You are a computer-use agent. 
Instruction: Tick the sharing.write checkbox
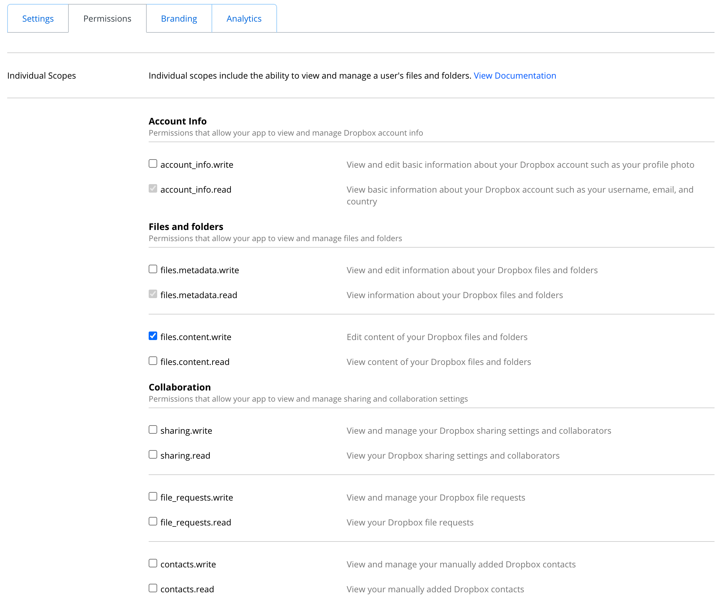pos(153,429)
